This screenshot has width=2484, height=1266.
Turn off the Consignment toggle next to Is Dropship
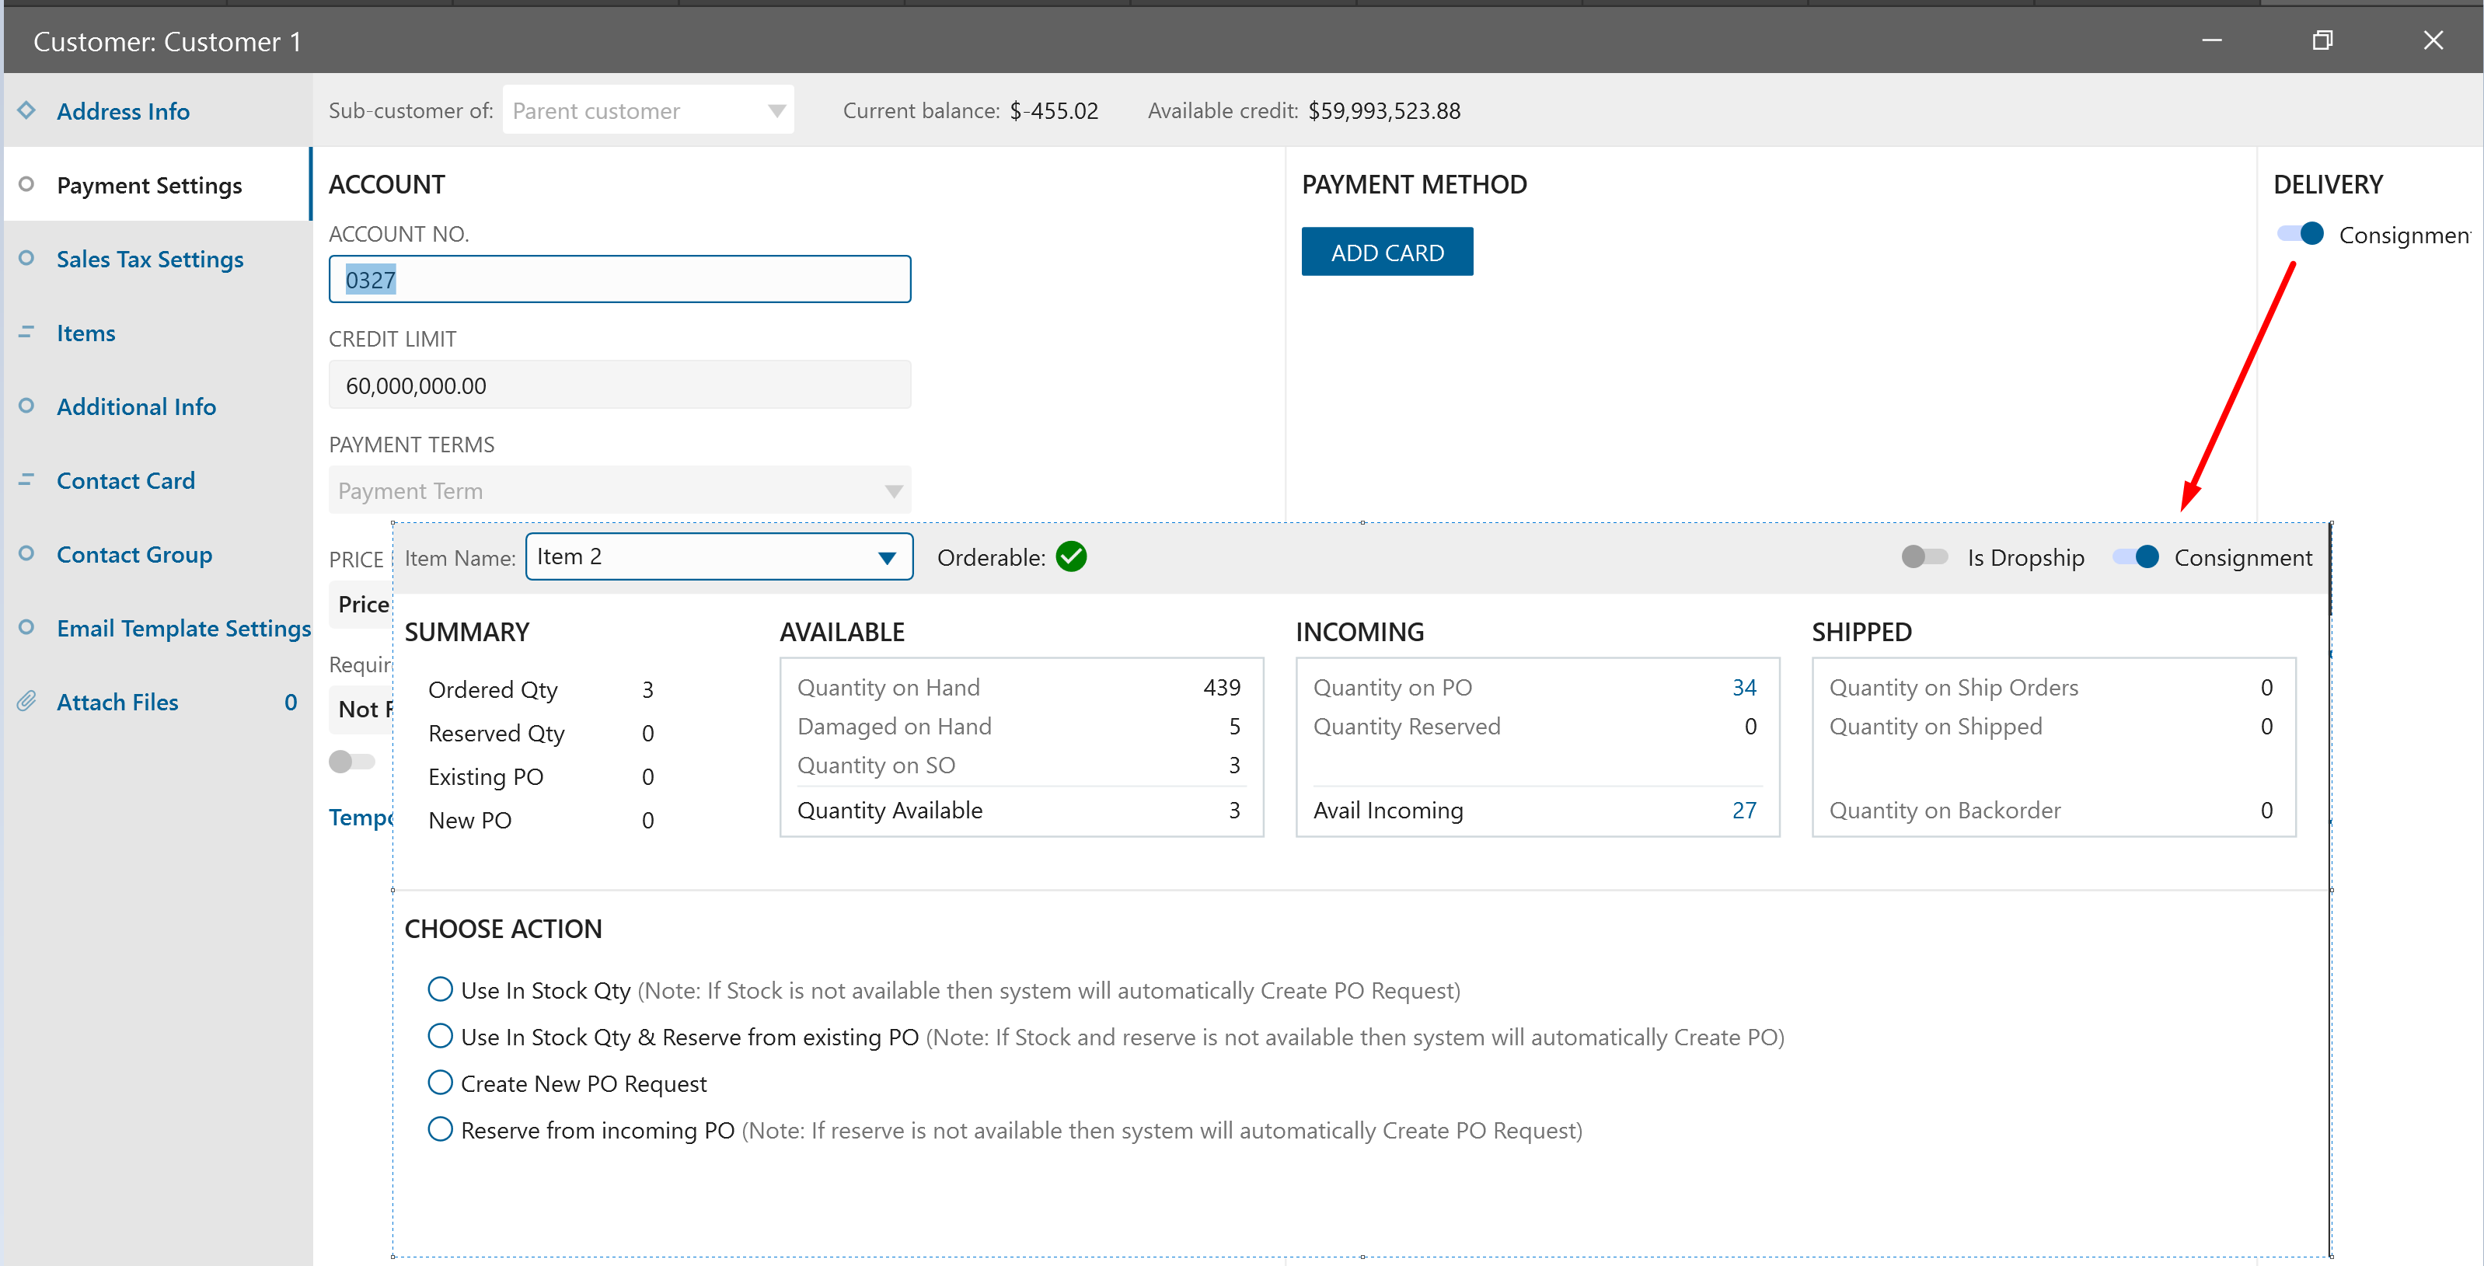click(x=2135, y=556)
